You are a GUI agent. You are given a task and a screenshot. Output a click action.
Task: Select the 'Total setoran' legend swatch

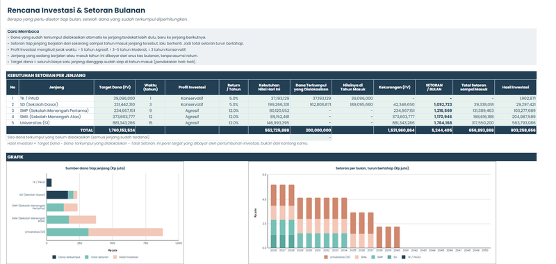[87, 257]
